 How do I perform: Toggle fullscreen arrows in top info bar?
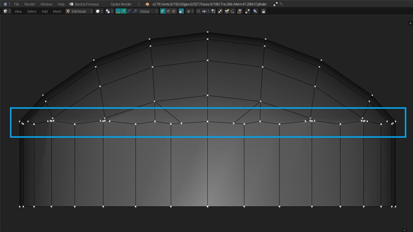[275, 4]
